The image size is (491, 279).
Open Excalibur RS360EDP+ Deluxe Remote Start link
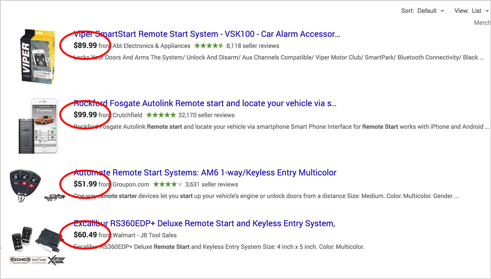pyautogui.click(x=204, y=223)
